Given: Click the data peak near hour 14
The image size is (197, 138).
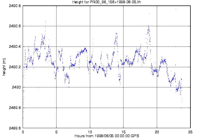Looking at the screenshot, I should click(116, 33).
